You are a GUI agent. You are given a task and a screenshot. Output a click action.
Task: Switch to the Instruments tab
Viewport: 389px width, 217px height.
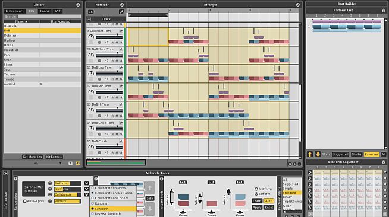coord(14,11)
